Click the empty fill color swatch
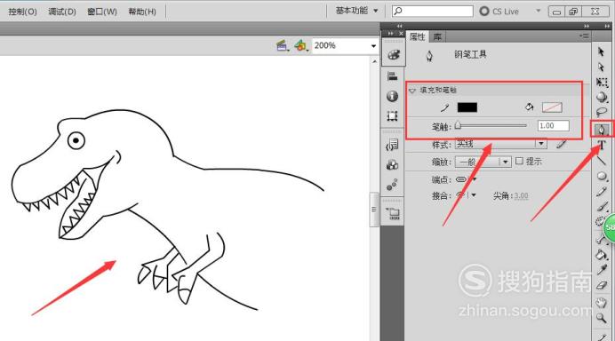 (x=552, y=107)
